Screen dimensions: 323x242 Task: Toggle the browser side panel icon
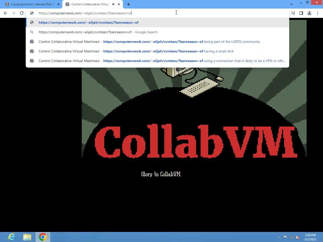(x=301, y=13)
